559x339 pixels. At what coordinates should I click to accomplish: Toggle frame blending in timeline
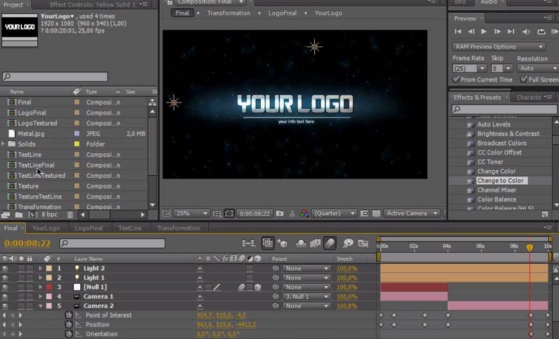pyautogui.click(x=315, y=243)
